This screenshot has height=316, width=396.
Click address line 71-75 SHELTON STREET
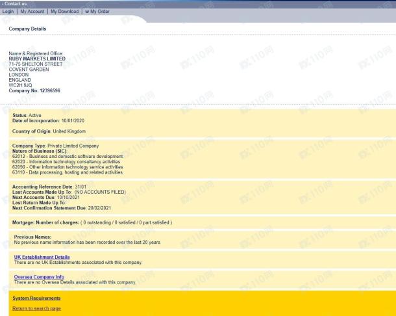point(36,64)
